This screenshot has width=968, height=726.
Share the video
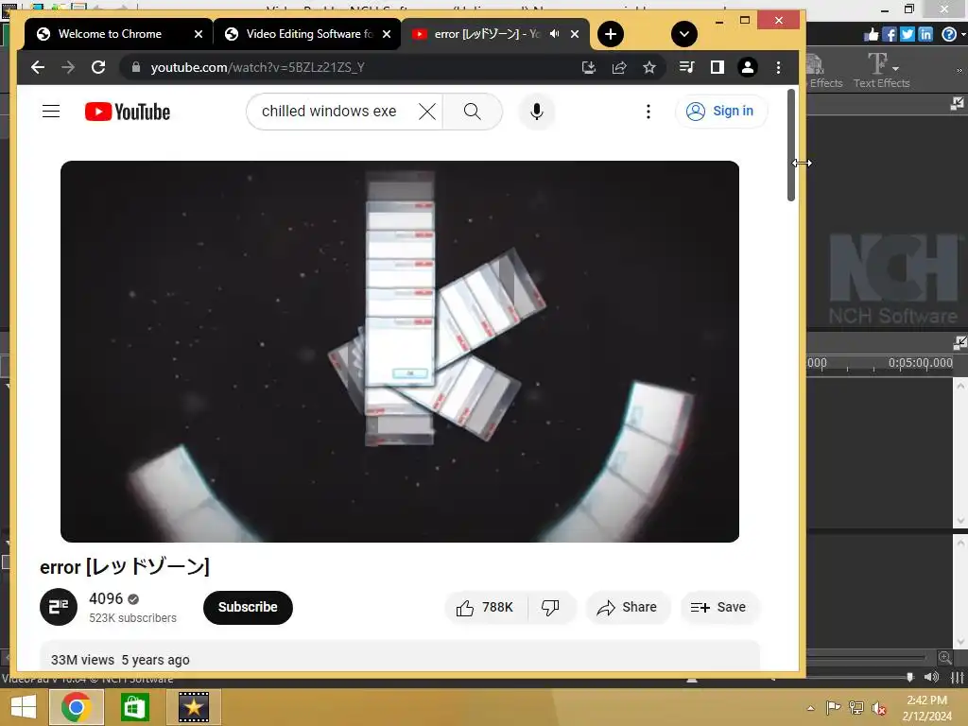point(628,608)
